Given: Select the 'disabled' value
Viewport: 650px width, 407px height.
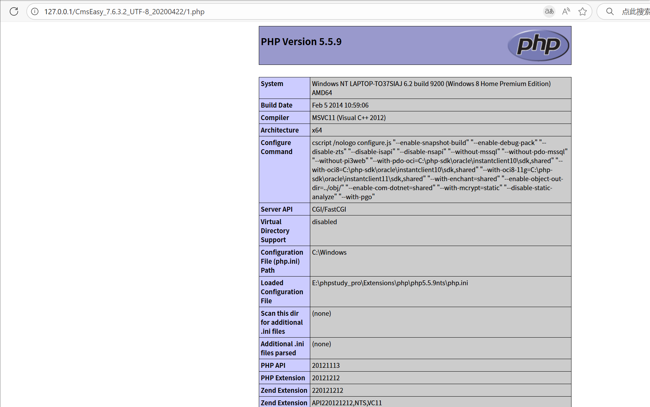Looking at the screenshot, I should [324, 222].
